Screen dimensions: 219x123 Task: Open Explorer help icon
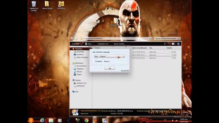click(x=178, y=44)
